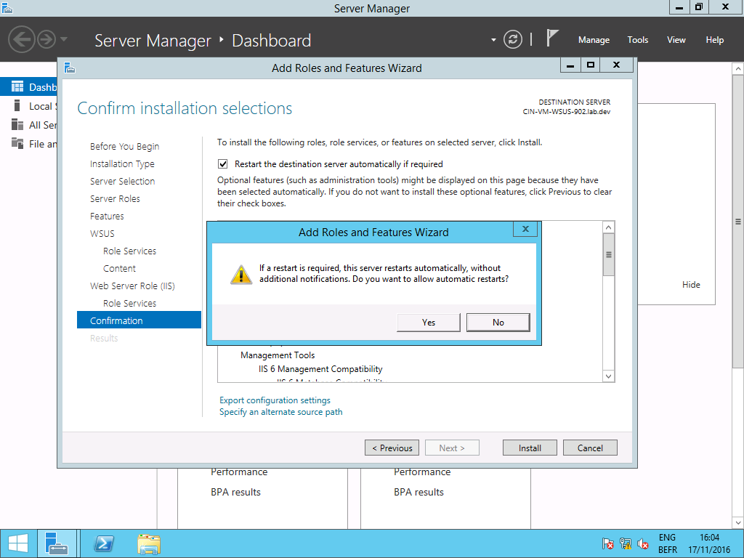Viewport: 744px width, 558px height.
Task: Open Role Services under Web Server Role
Action: (x=129, y=303)
